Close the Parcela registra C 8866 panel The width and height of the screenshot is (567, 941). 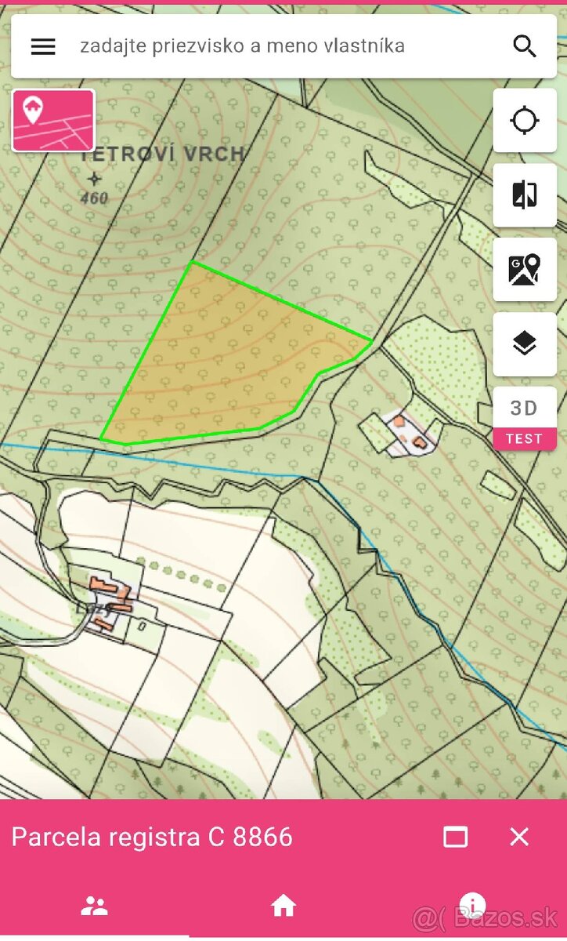coord(519,837)
